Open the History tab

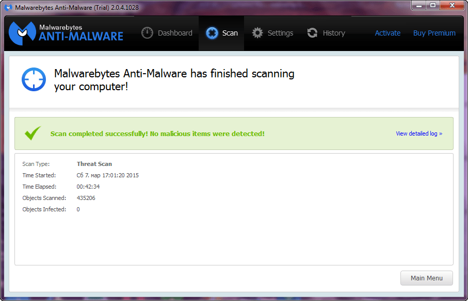(326, 33)
